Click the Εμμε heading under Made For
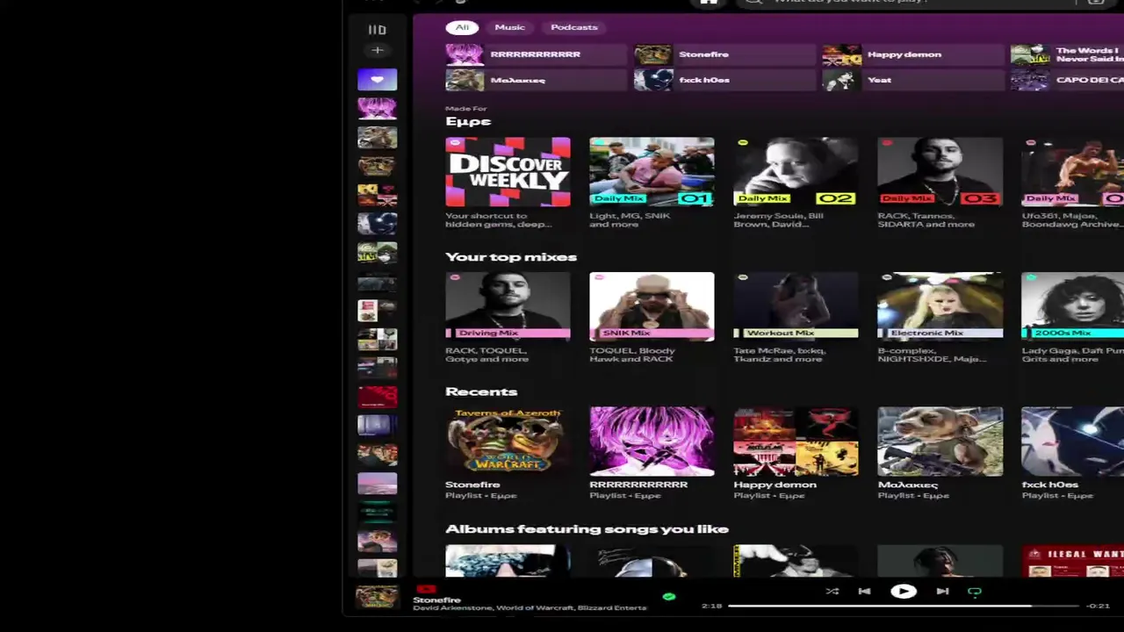 tap(468, 121)
